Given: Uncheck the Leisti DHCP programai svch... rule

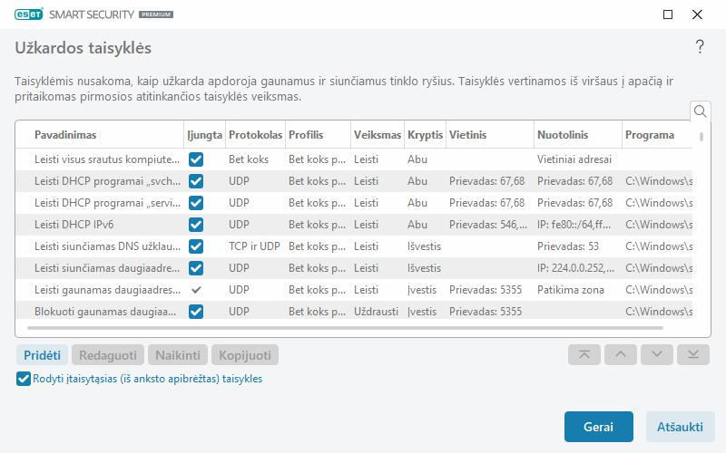Looking at the screenshot, I should click(196, 181).
